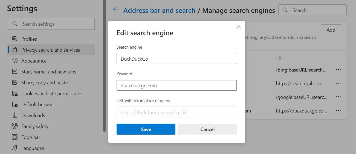Click the Start, home window icon
The width and height of the screenshot is (356, 154).
pyautogui.click(x=15, y=72)
